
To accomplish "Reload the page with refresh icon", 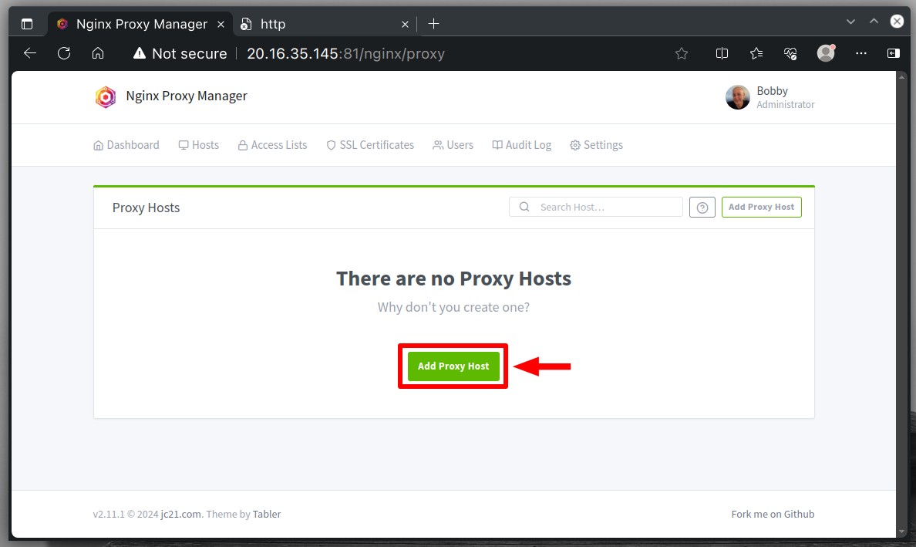I will coord(64,53).
